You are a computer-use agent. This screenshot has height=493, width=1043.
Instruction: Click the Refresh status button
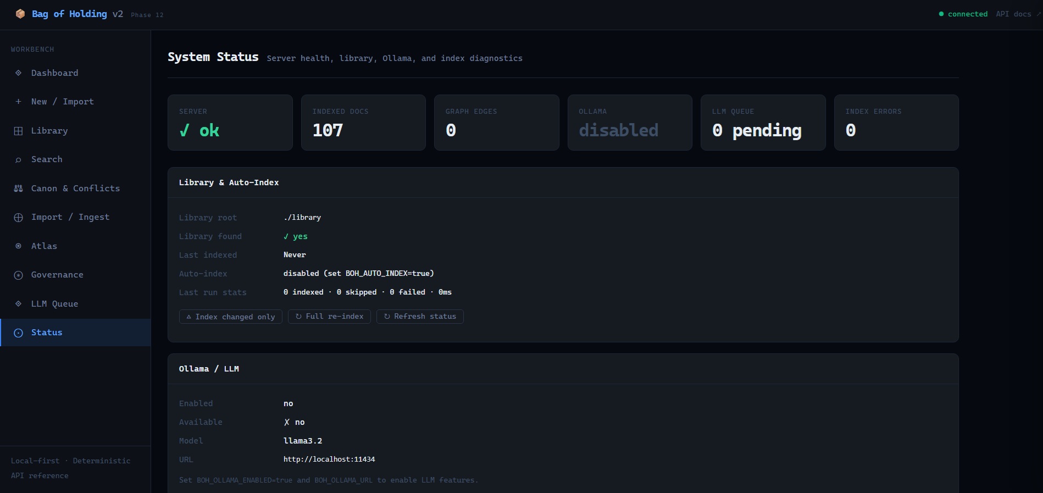[420, 317]
